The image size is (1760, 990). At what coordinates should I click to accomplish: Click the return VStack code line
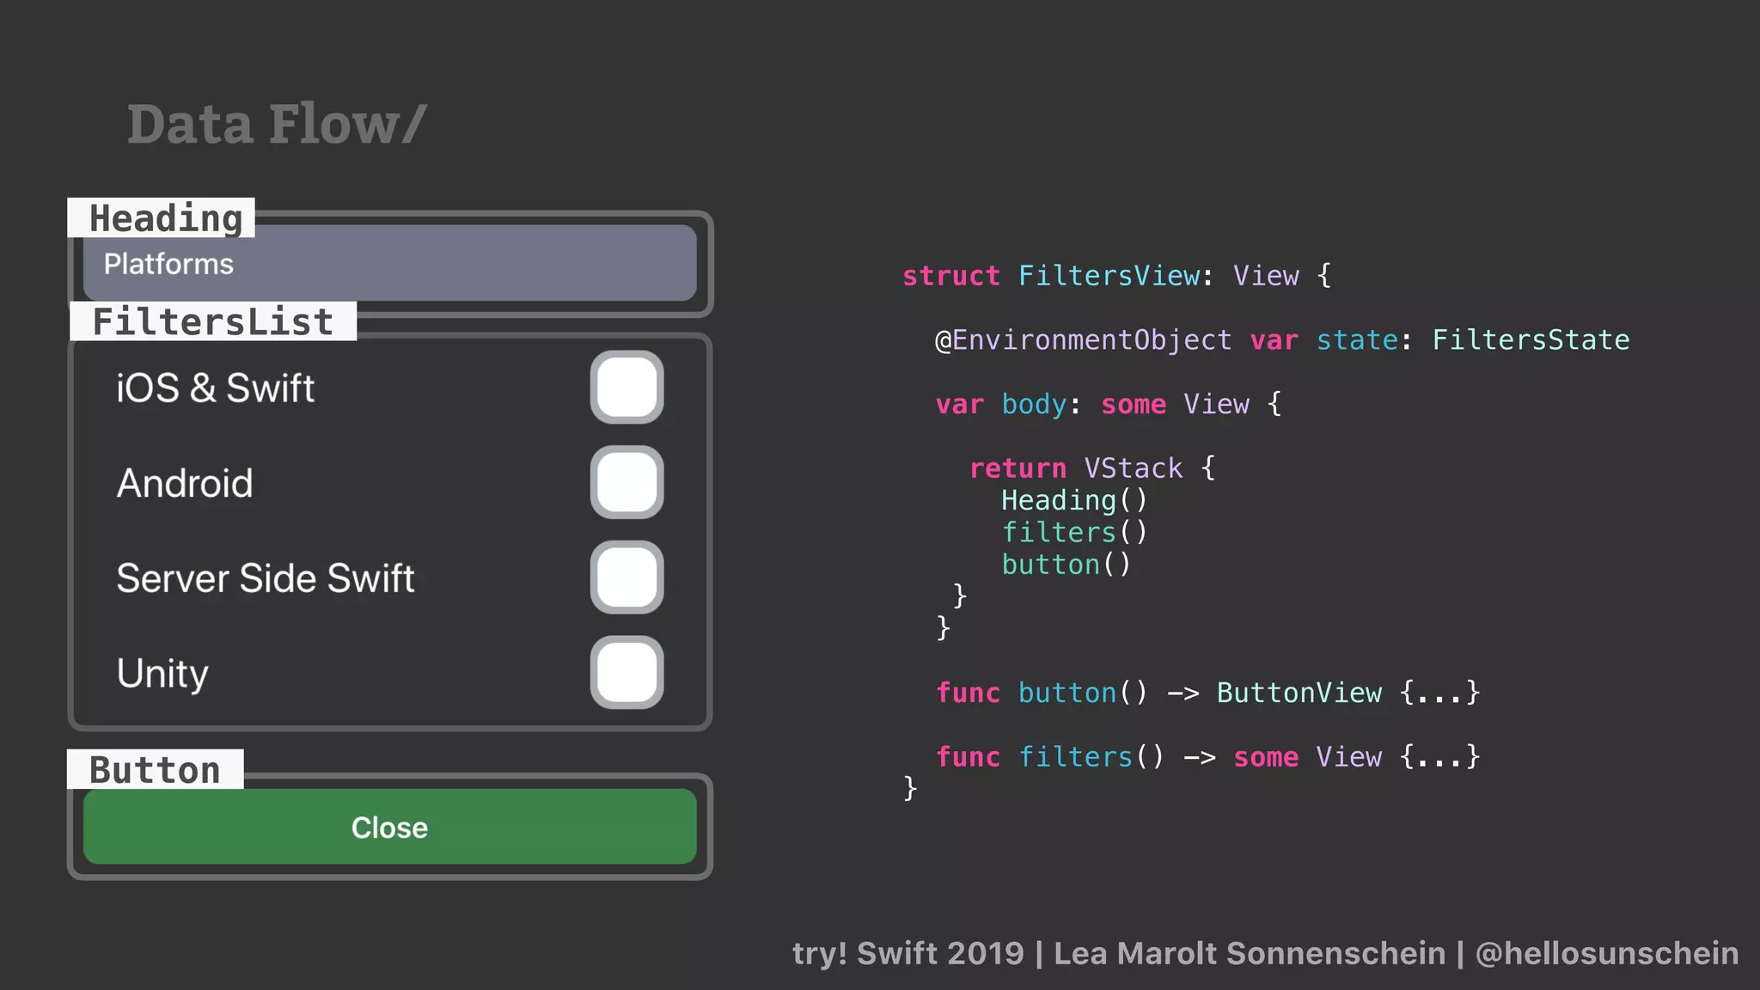[x=1092, y=468]
